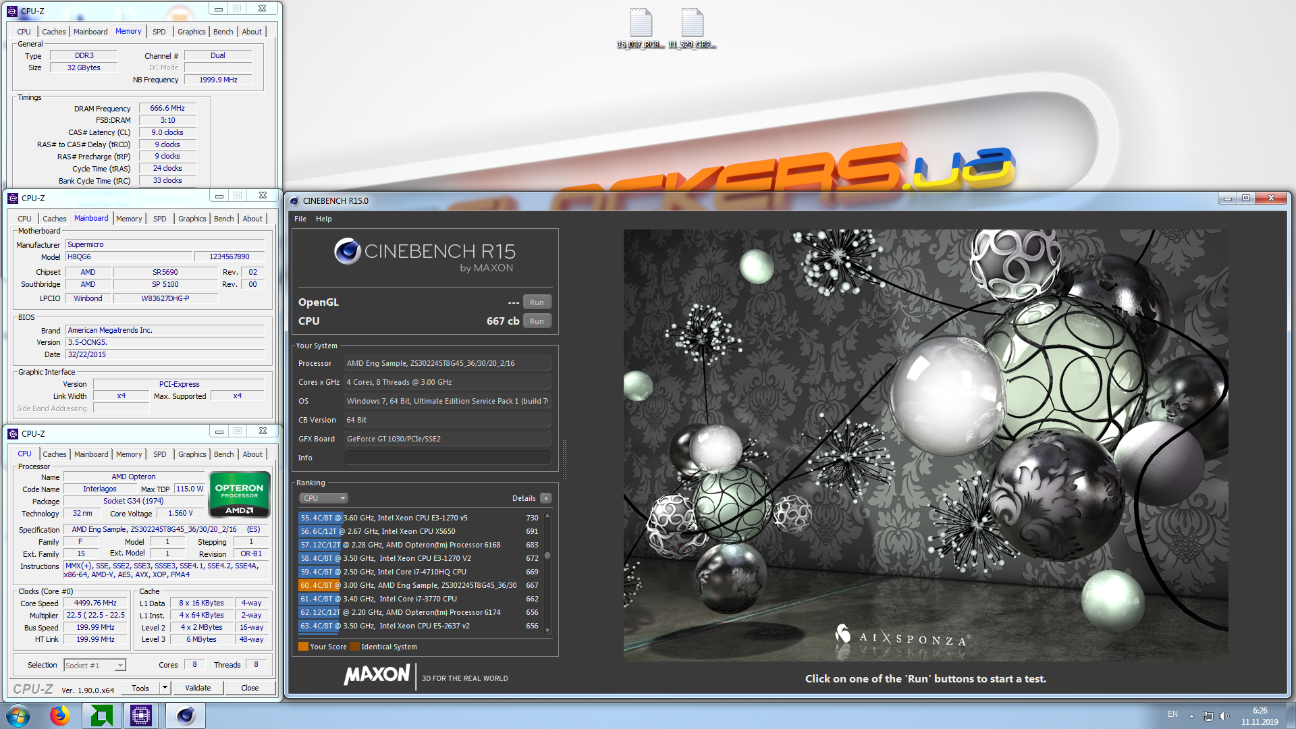Open the Cinebench Help menu
The width and height of the screenshot is (1296, 729).
click(324, 219)
